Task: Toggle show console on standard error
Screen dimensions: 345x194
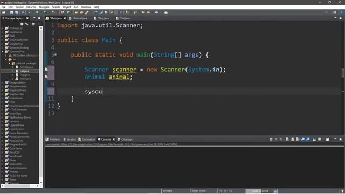Action: (x=308, y=139)
